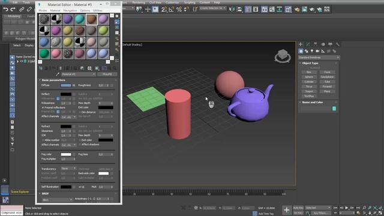Screen dimensions: 384x216
Task: Click the VRayMtl material type button
Action: click(x=107, y=74)
